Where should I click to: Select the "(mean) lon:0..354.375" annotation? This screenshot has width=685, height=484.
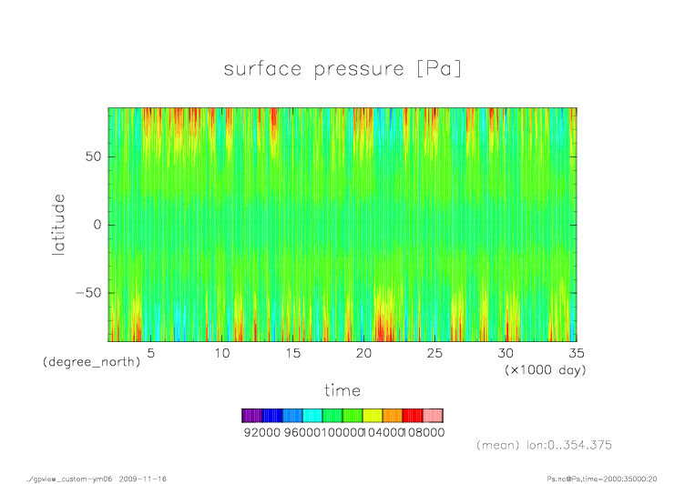(x=544, y=445)
